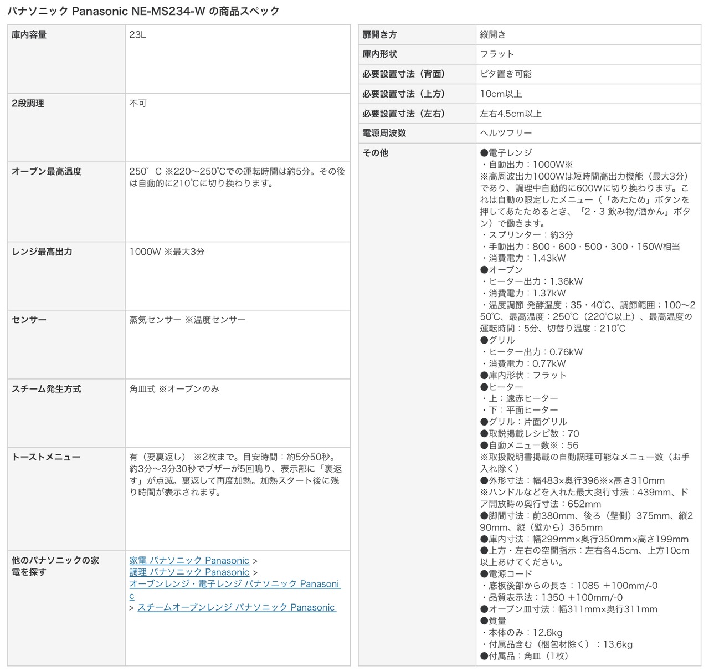Viewport: 709px width, 671px height.
Task: Click the ●グリル section line
Action: point(497,340)
